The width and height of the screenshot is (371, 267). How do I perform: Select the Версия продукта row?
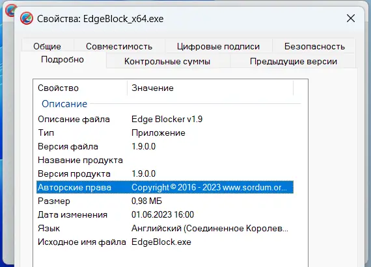[165, 174]
